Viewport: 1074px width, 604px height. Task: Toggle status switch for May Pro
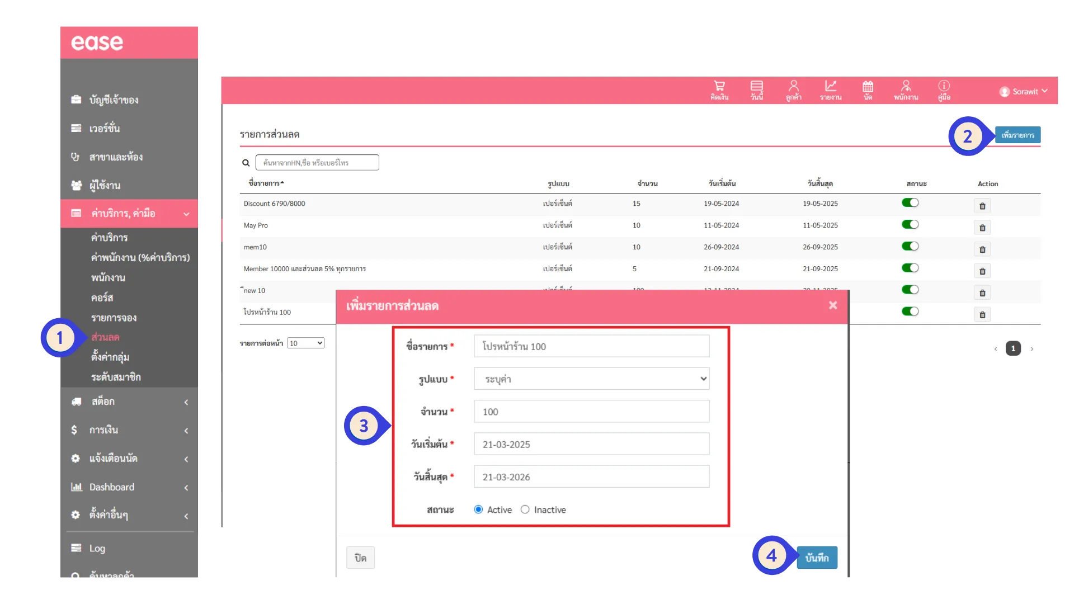[x=910, y=225]
